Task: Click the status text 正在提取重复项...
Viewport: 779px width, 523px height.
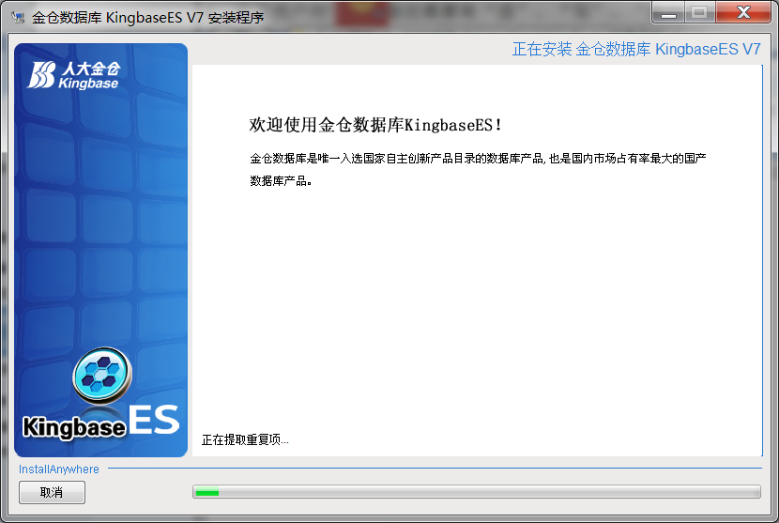Action: pyautogui.click(x=245, y=439)
